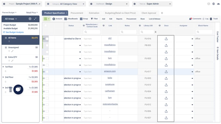The image size is (221, 124).
Task: Click Lock & Release button
Action: tap(155, 19)
